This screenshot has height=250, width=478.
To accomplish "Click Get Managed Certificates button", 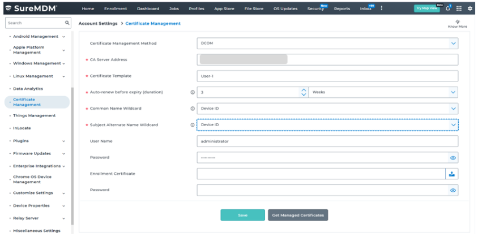I will pos(298,215).
